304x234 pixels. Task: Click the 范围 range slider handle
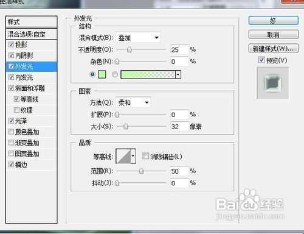[x=141, y=171]
